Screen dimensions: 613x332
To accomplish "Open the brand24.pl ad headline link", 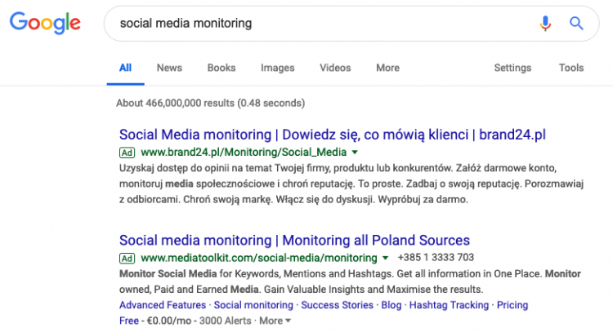I will (332, 134).
